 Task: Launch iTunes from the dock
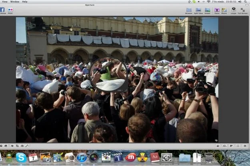click(x=82, y=158)
